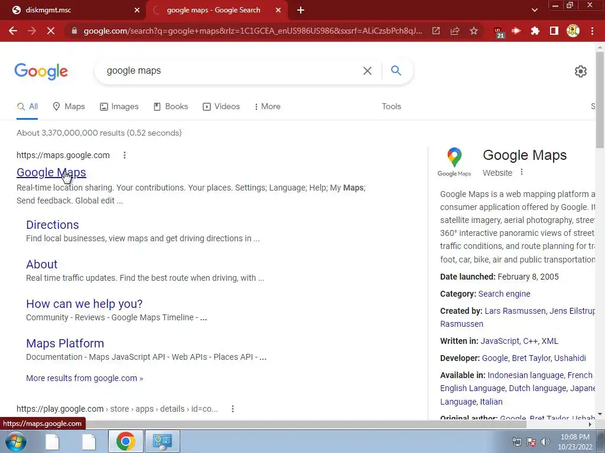Open options menu for maps.google.com result
This screenshot has width=605, height=453.
(x=124, y=155)
